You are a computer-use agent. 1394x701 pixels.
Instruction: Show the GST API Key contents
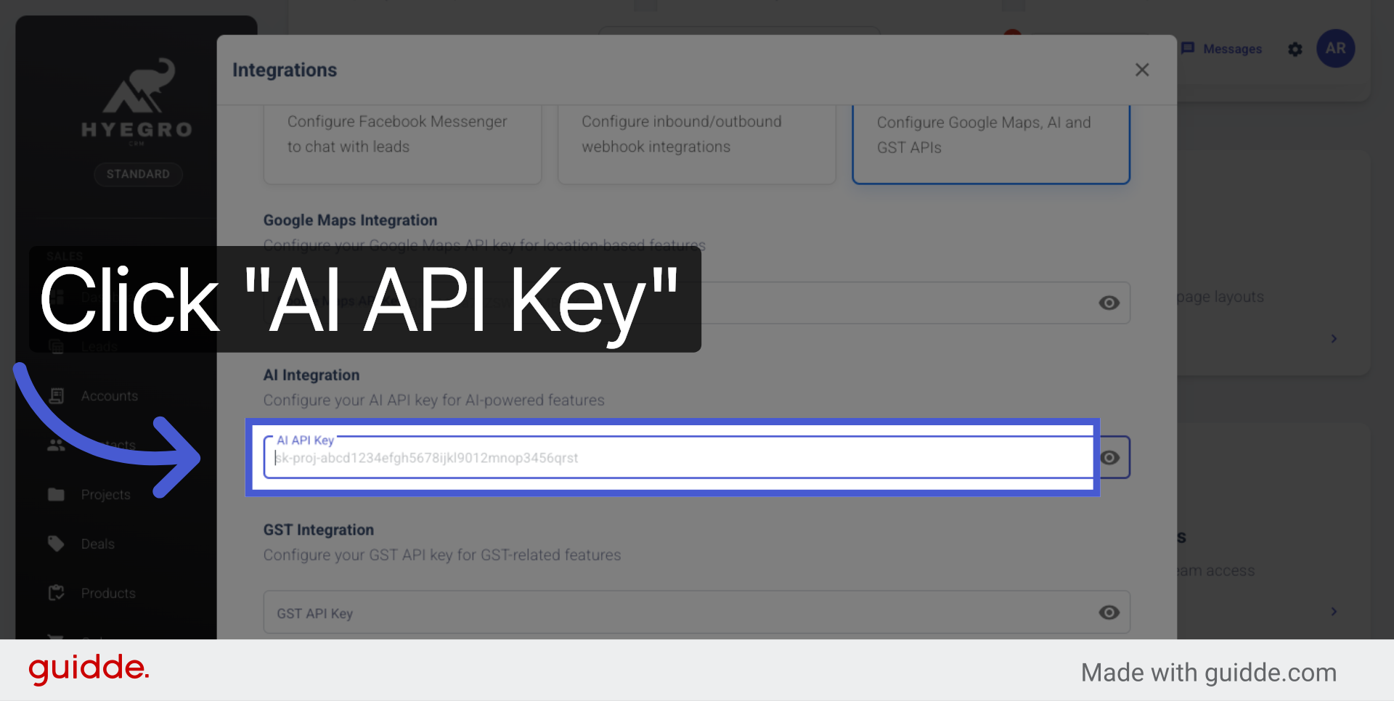tap(1109, 612)
